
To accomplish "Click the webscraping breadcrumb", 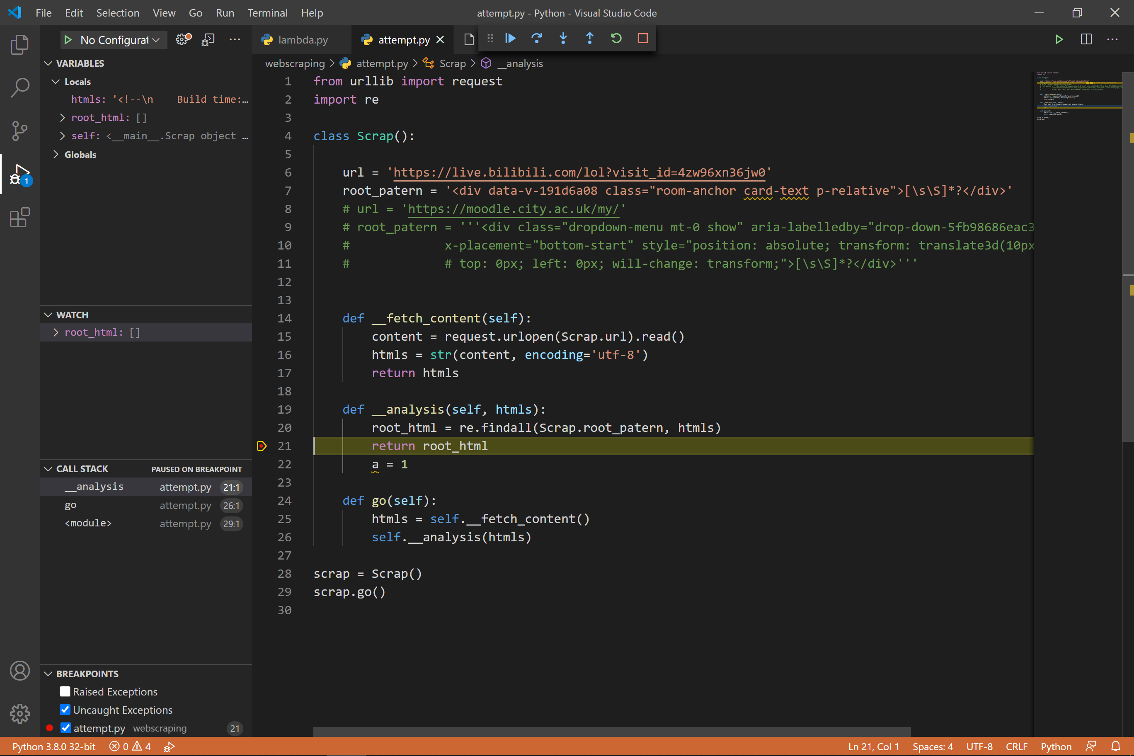I will 295,64.
